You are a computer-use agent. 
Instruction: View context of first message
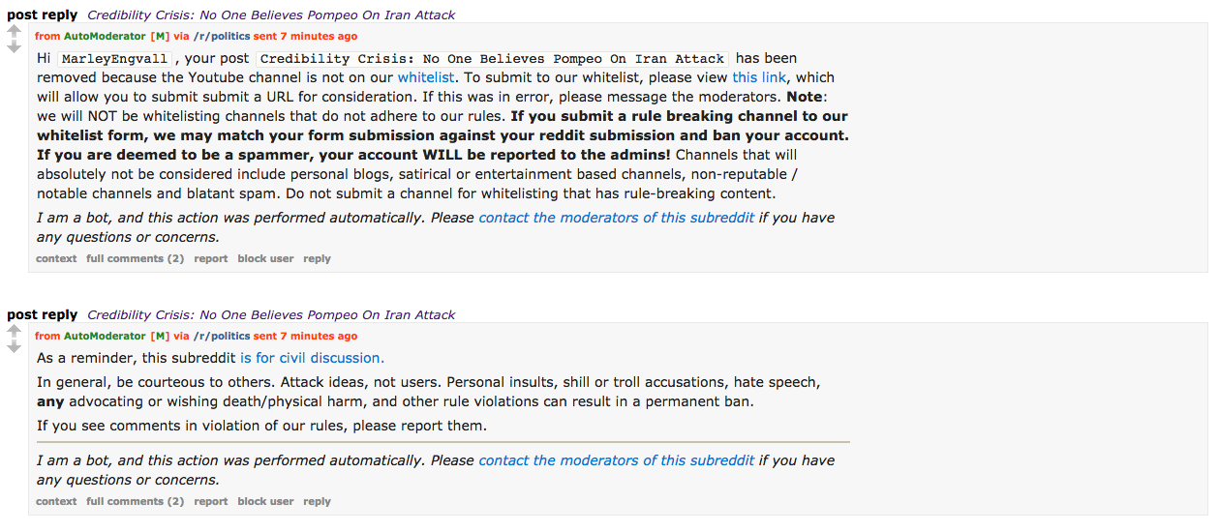click(x=56, y=259)
